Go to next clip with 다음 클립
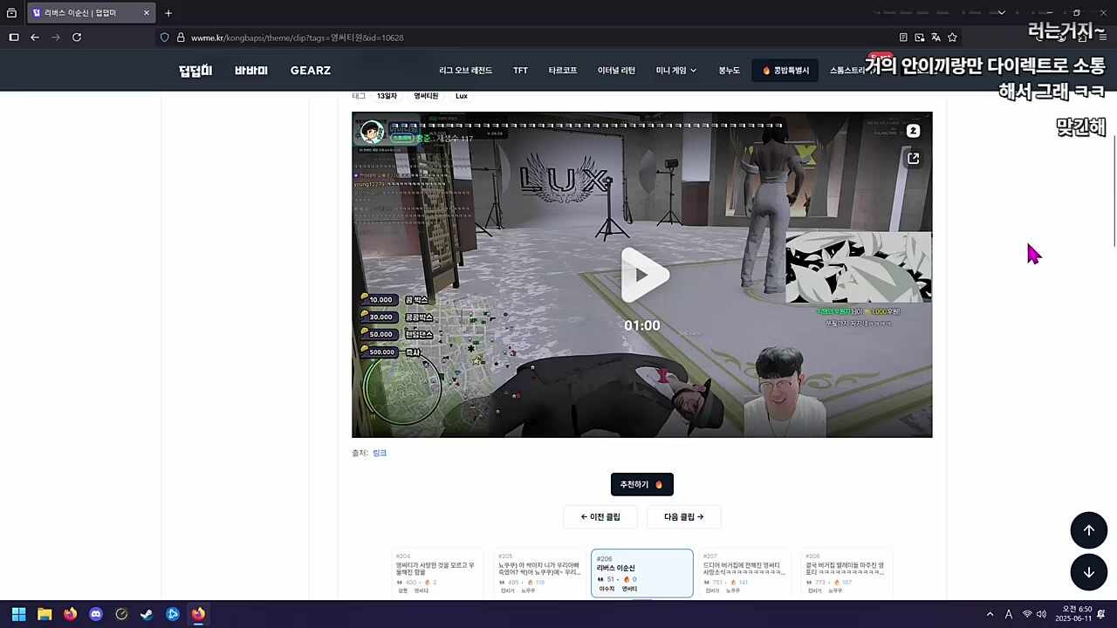 tap(683, 516)
